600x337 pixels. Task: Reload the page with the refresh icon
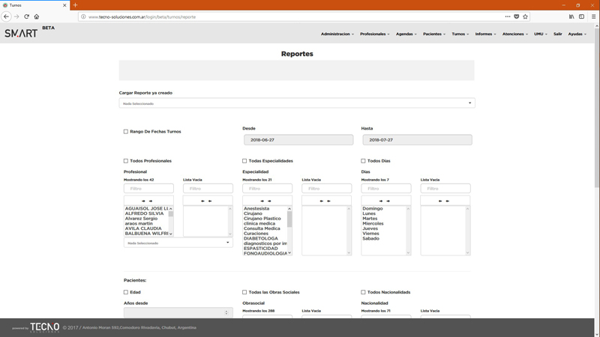[26, 16]
